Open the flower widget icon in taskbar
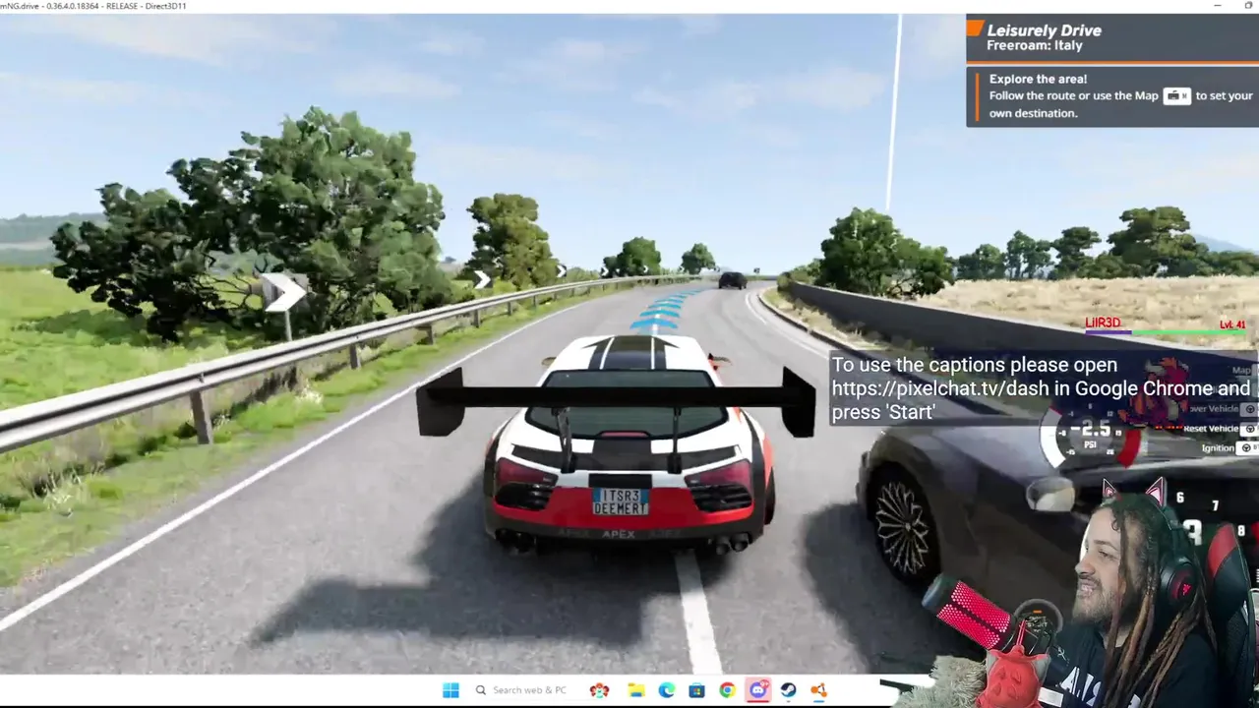1259x708 pixels. pos(599,690)
